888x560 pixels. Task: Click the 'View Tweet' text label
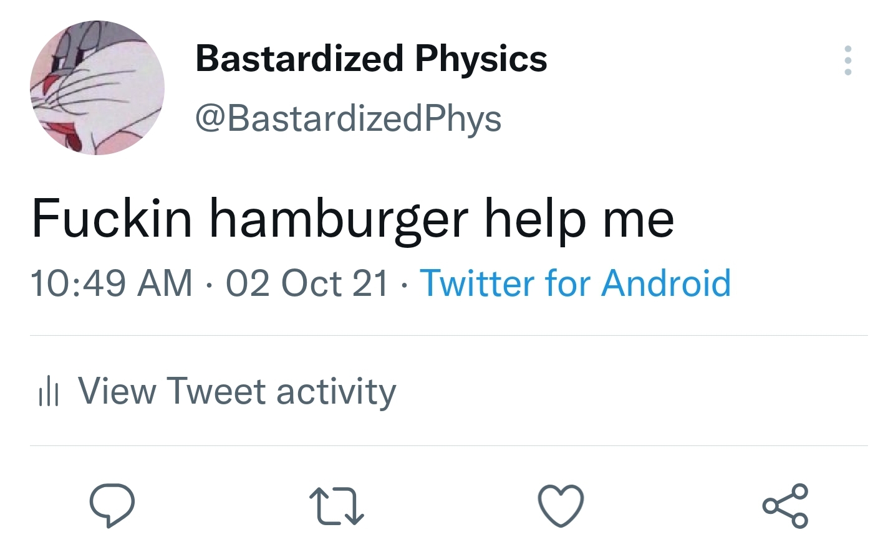(x=171, y=392)
